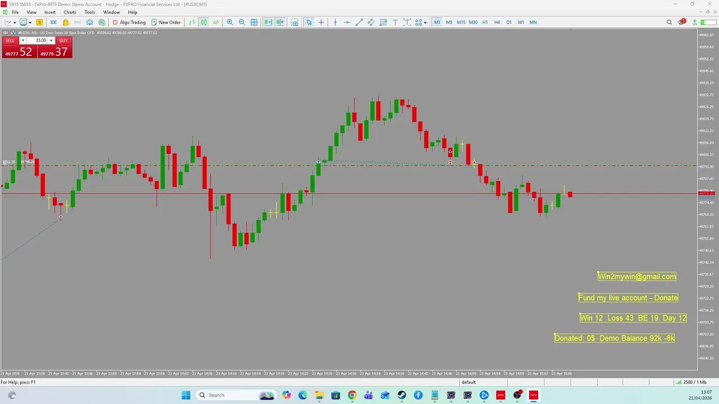The width and height of the screenshot is (719, 404).
Task: Toggle Algo Trading on or off
Action: [x=129, y=22]
